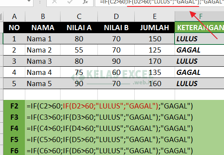The image size is (224, 155).
Task: Click the formula text starting =IF(C3>60
Action: [x=110, y=118]
